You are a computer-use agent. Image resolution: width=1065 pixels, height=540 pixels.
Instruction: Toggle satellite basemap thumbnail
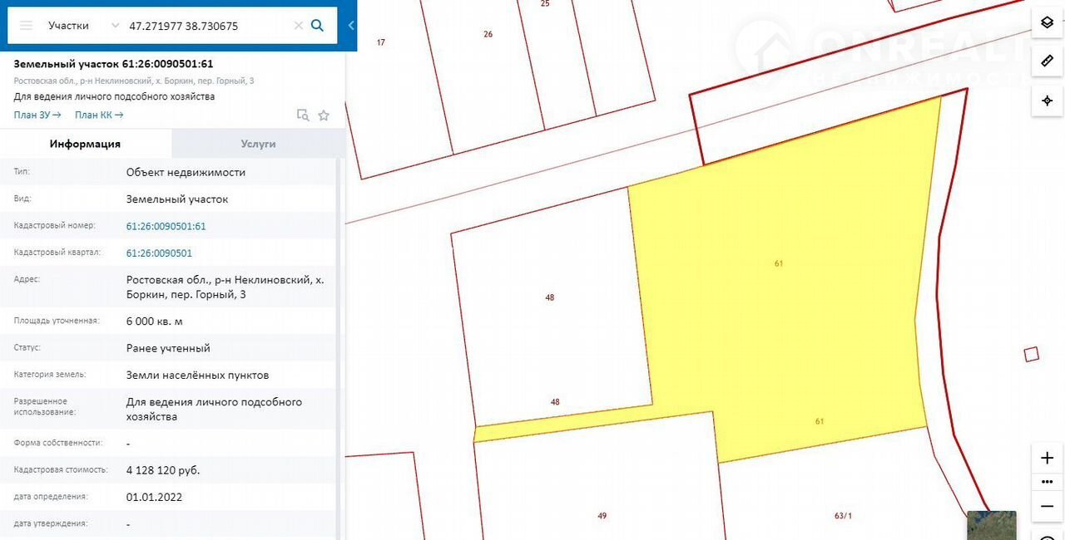tap(991, 525)
